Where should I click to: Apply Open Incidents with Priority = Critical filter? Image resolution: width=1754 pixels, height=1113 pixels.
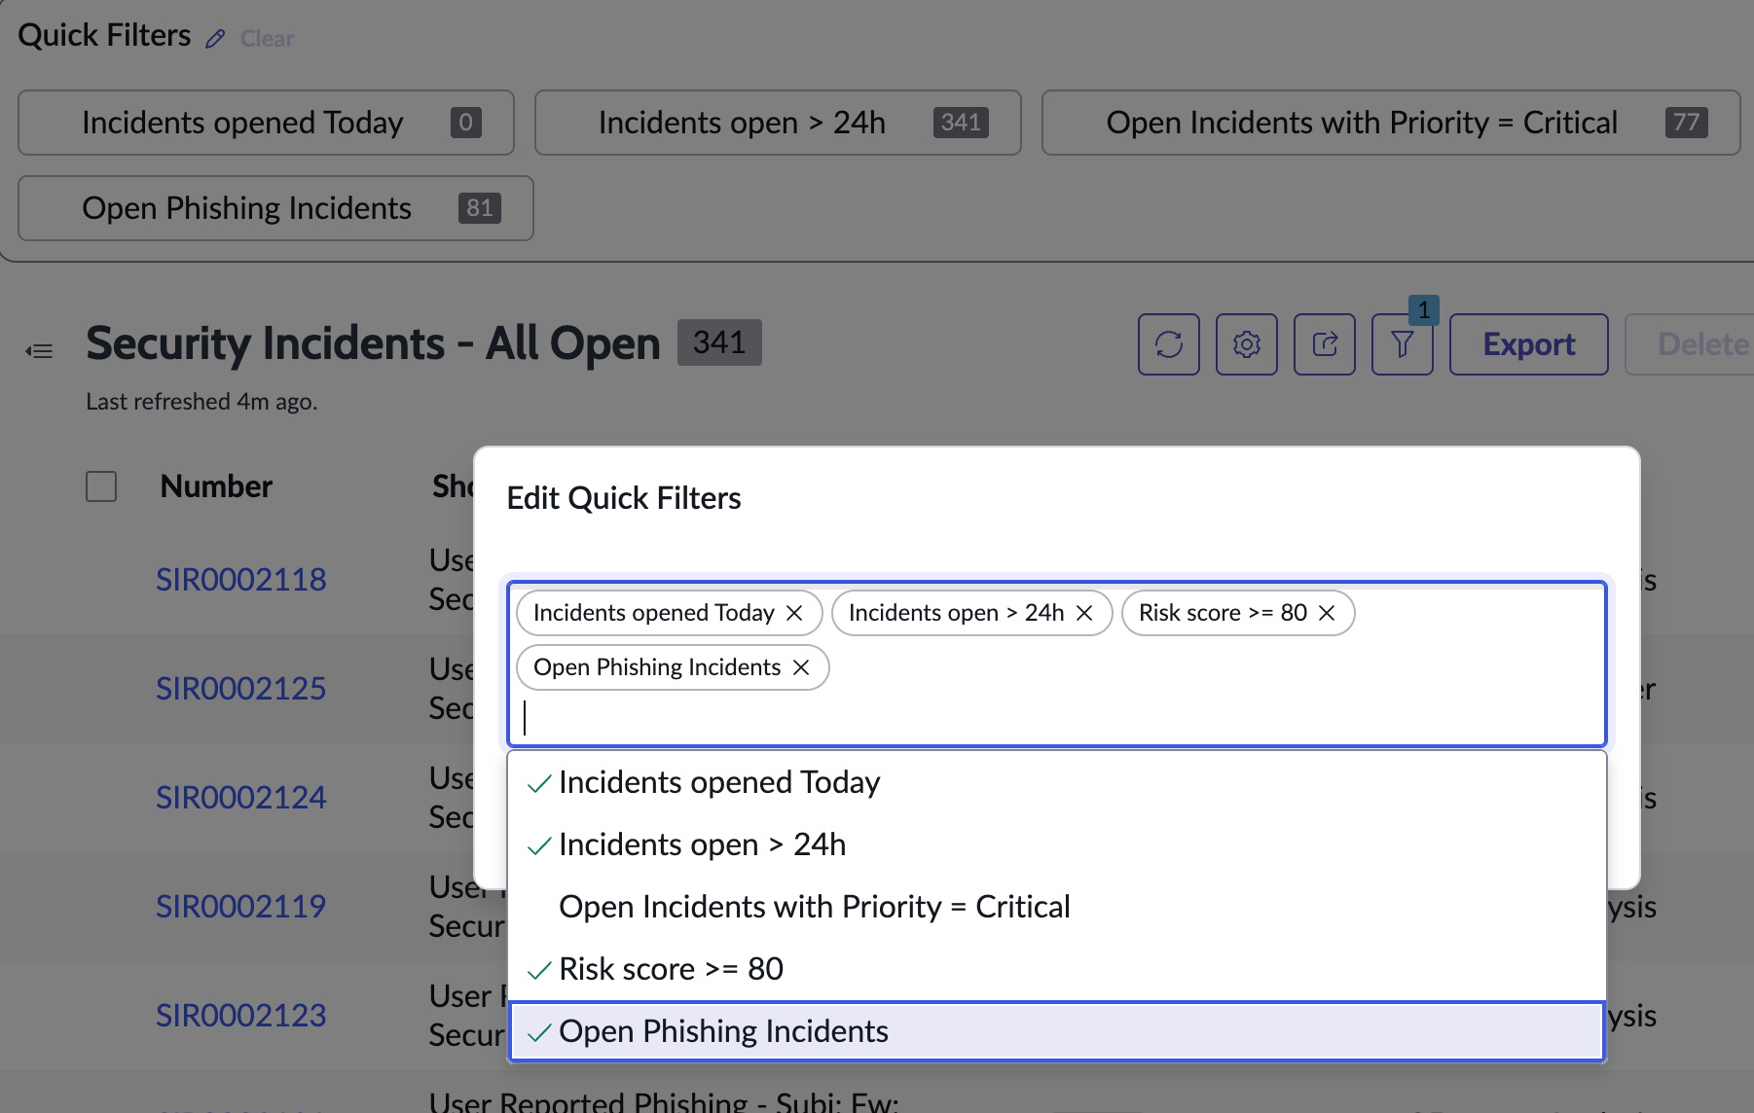click(x=1391, y=123)
